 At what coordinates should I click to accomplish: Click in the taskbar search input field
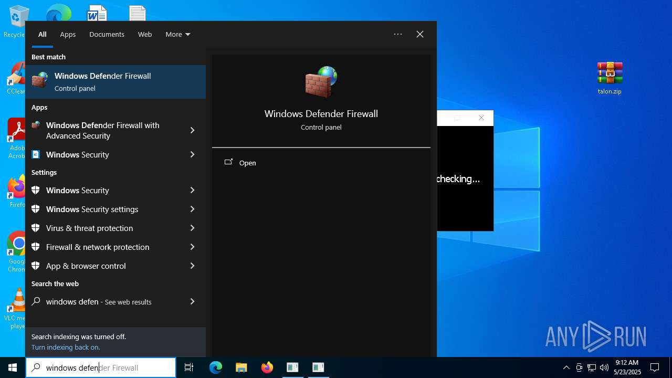click(101, 367)
